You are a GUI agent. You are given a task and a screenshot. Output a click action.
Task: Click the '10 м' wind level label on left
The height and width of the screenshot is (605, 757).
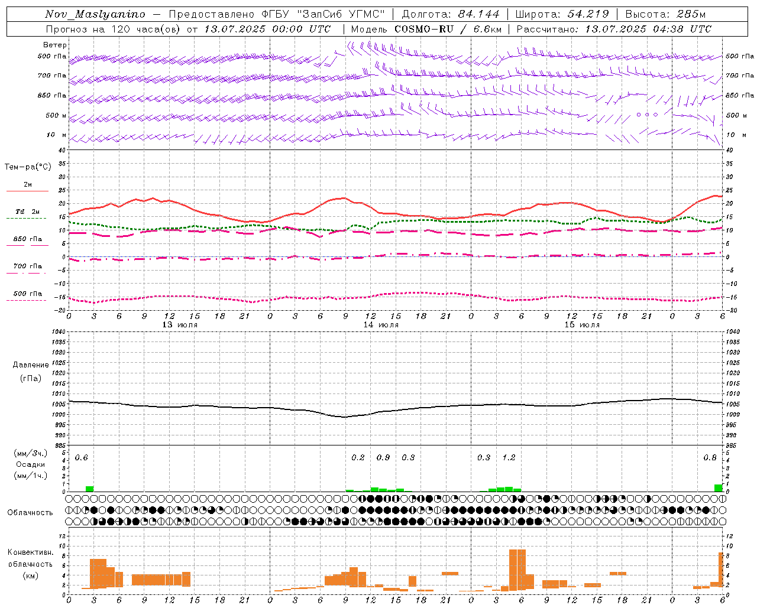(57, 135)
